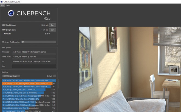Expand the Details dropdown arrow

55,76
